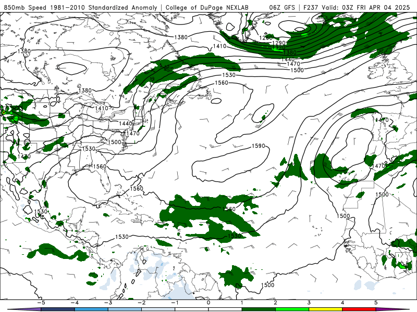Click the colorbar tick label '-5'
The image size is (417, 312).
[x=41, y=303]
